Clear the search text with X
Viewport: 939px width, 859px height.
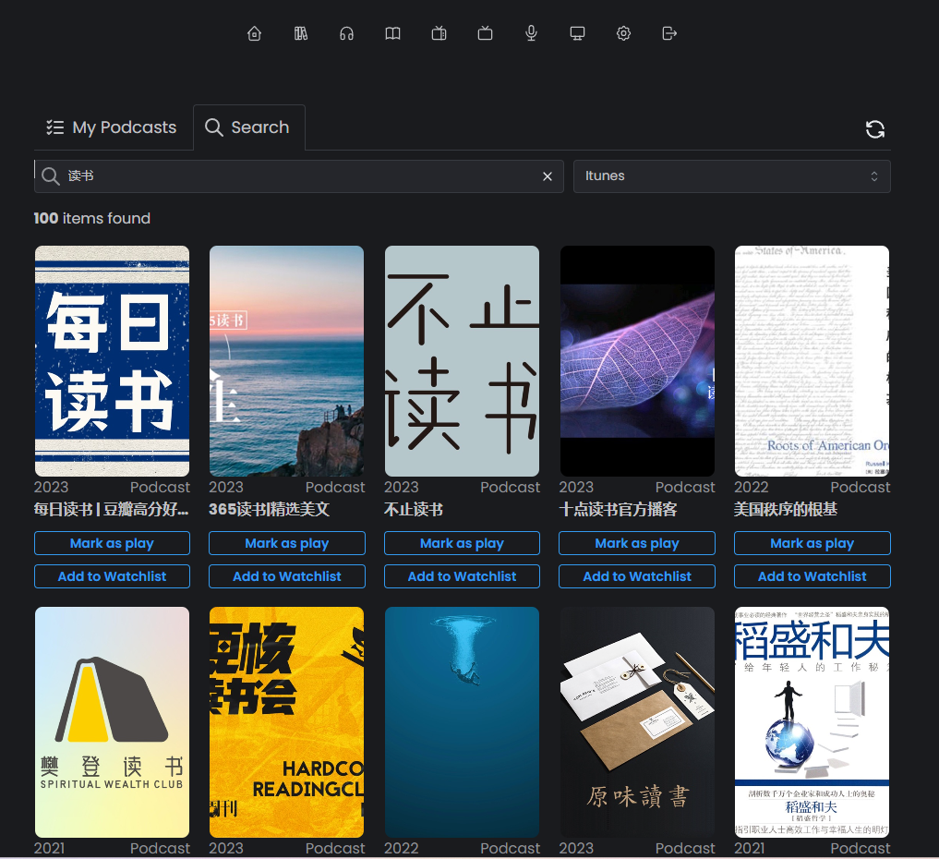pos(548,176)
